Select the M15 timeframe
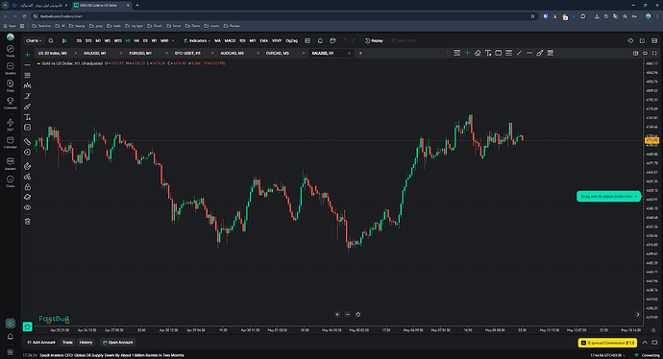663x359 pixels. click(118, 41)
